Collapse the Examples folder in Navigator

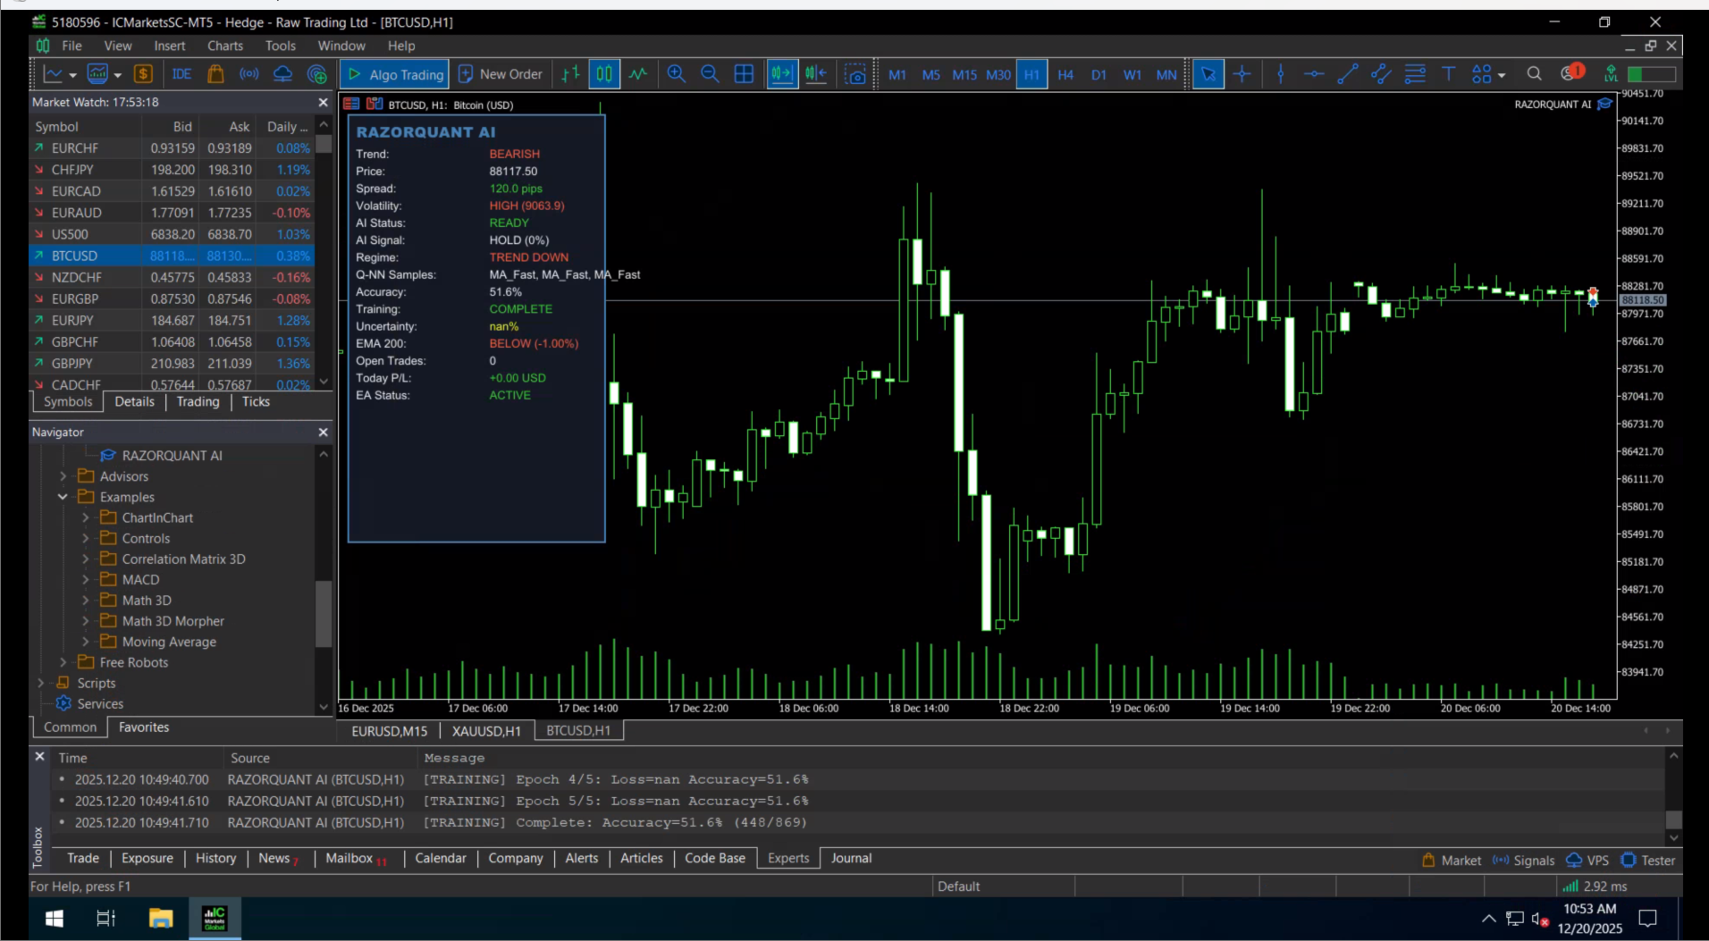[x=63, y=497]
